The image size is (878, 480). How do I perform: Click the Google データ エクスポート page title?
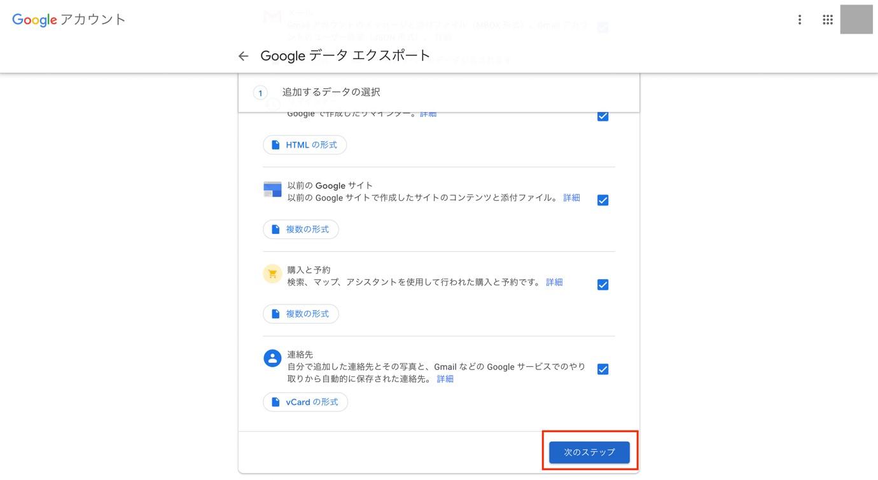click(x=344, y=56)
